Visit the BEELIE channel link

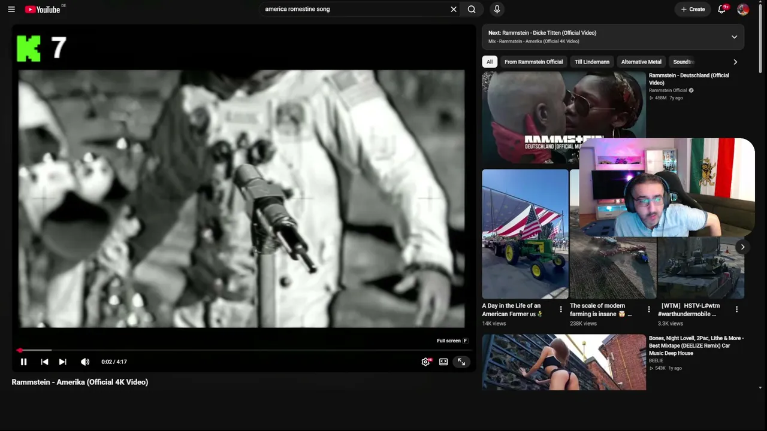[656, 361]
